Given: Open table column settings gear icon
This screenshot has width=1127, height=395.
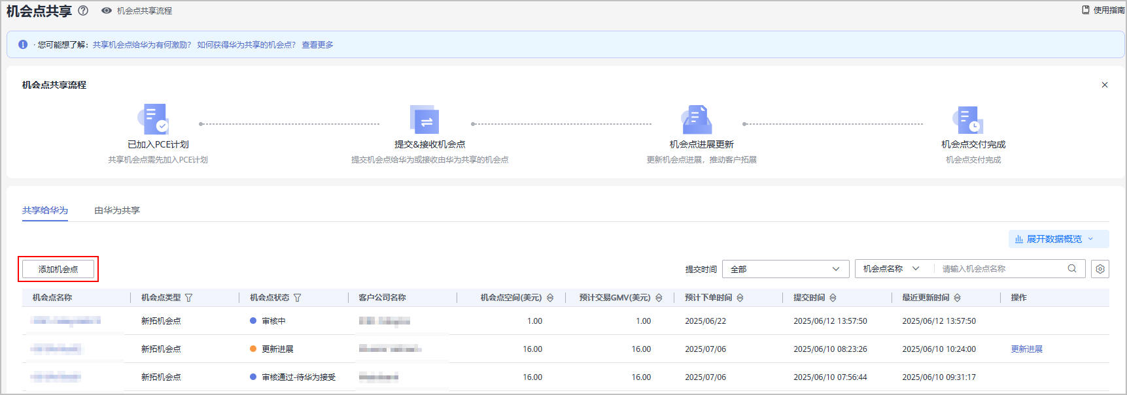Looking at the screenshot, I should pos(1100,269).
